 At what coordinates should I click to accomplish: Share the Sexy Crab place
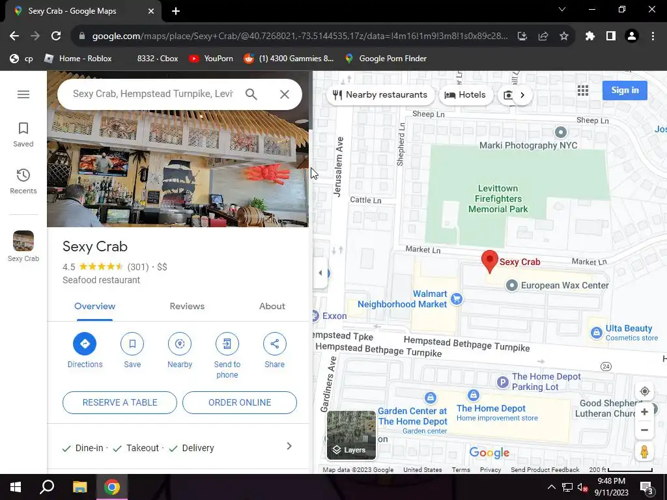point(275,344)
